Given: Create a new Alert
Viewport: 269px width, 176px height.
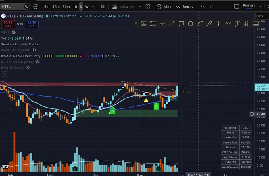Looking at the screenshot, I should pos(164,6).
